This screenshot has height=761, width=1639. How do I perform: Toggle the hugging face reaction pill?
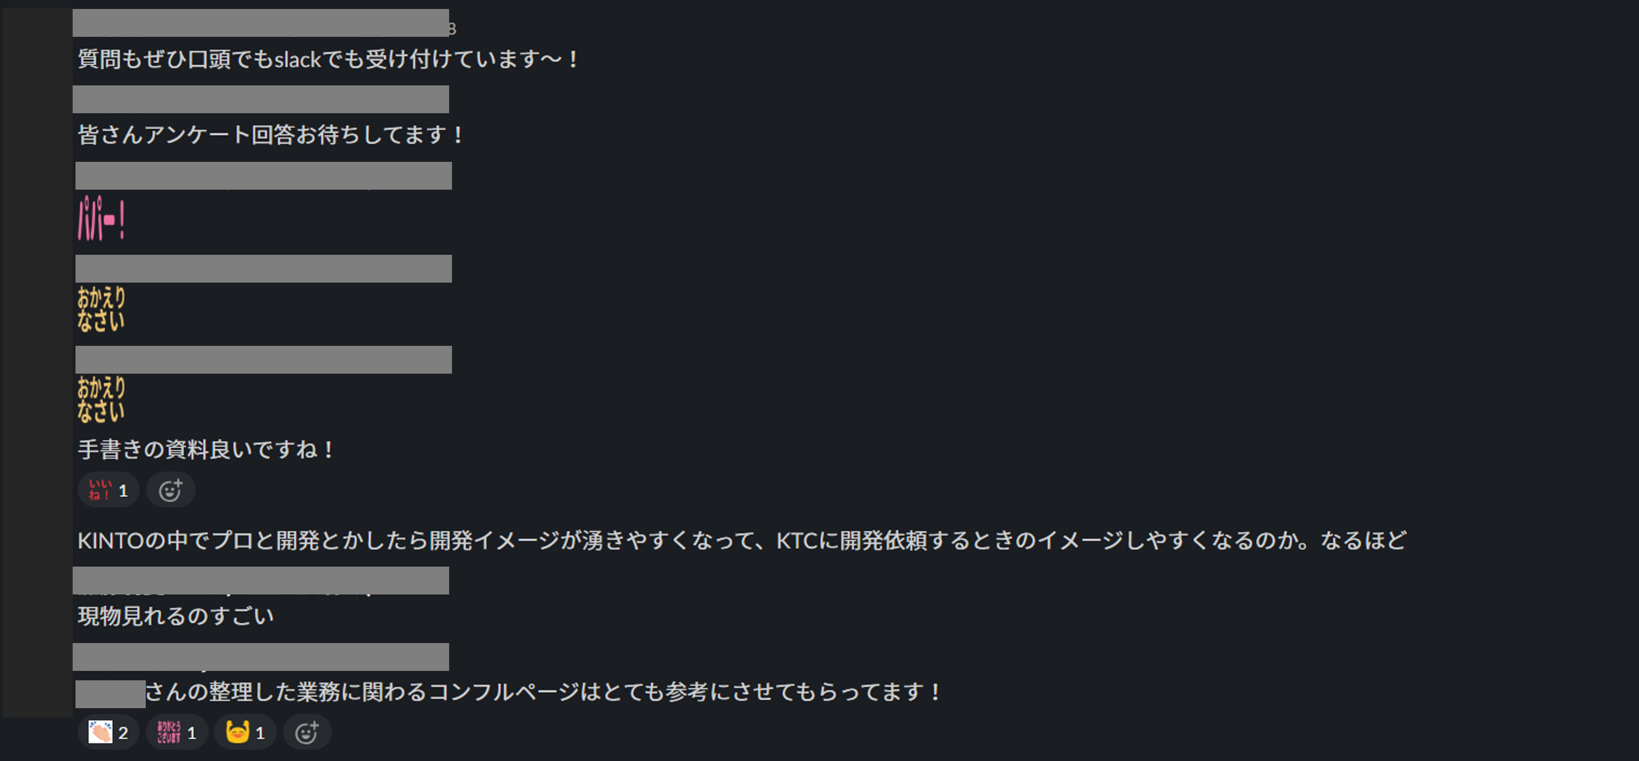coord(246,732)
